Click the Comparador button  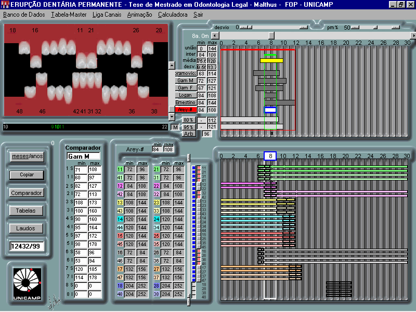tap(27, 193)
